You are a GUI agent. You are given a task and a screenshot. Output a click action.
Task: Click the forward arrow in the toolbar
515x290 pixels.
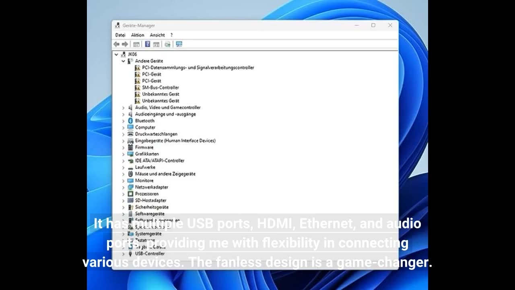[x=125, y=44]
